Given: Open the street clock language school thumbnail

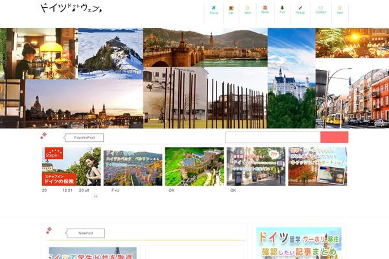Looking at the screenshot, I should click(256, 166).
